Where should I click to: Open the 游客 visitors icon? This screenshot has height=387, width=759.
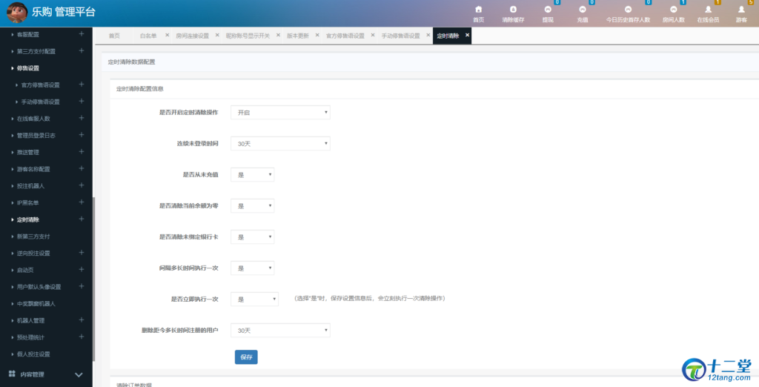click(x=741, y=9)
